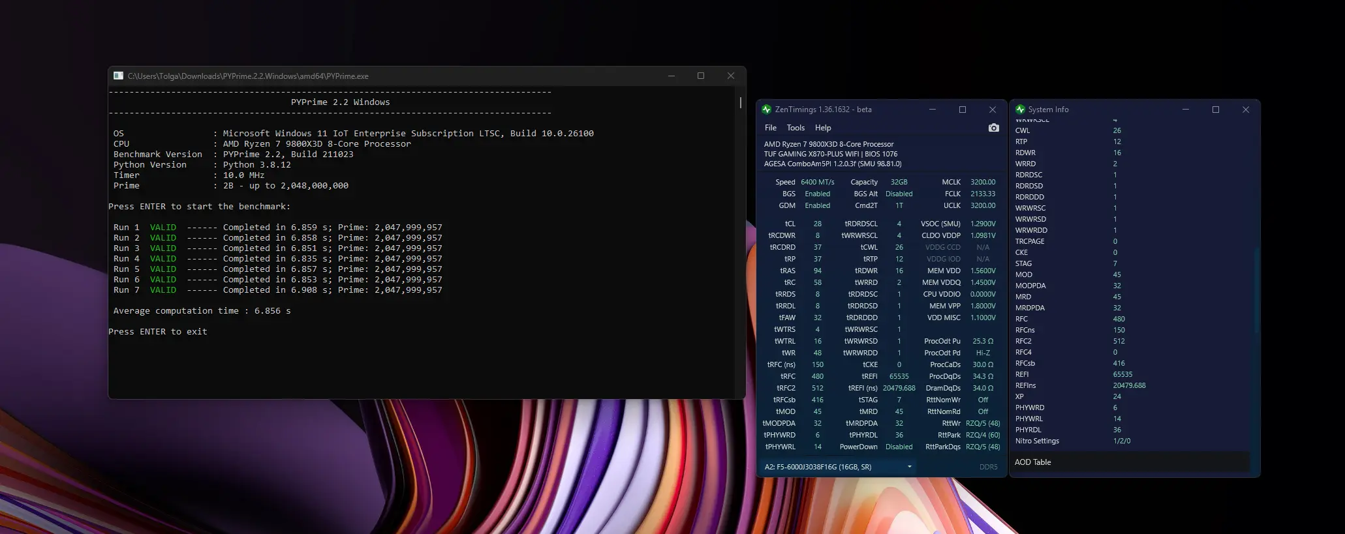Click the MEM VDDQ value '1.4500V'
The height and width of the screenshot is (534, 1345).
(983, 282)
